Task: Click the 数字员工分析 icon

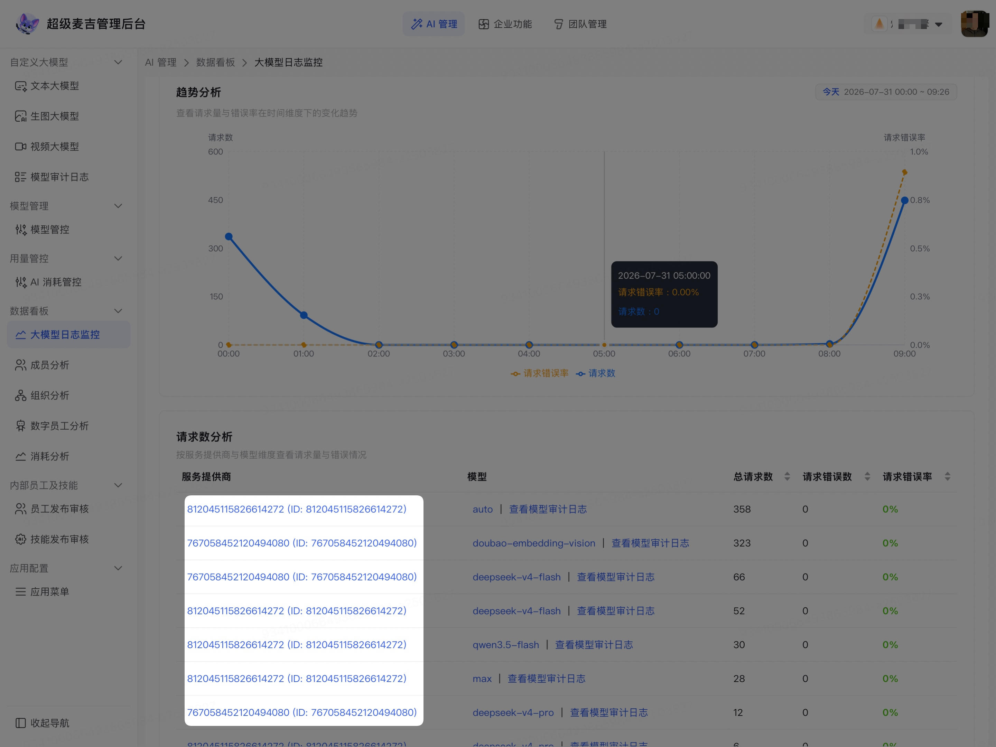Action: (21, 426)
